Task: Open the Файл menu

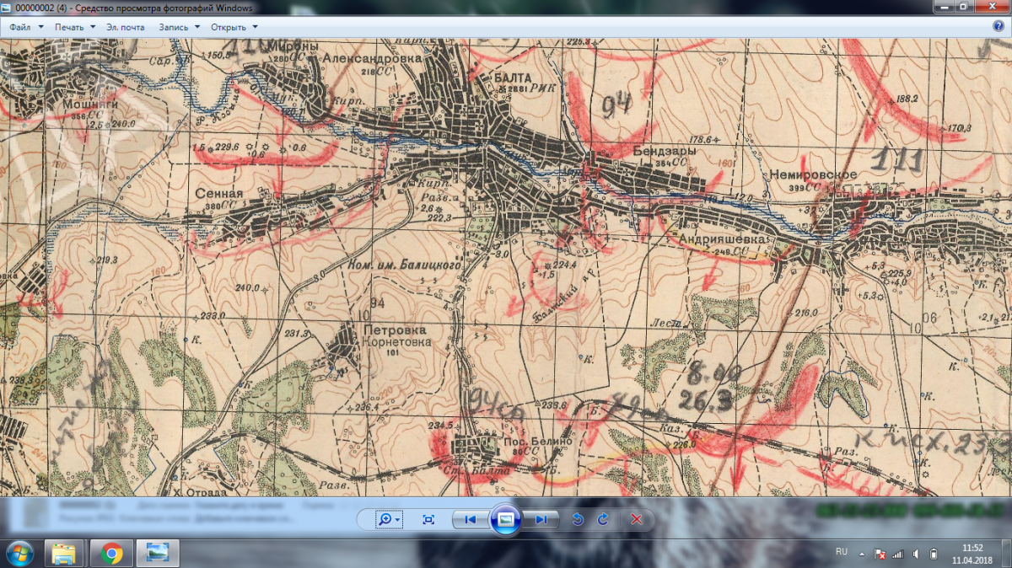Action: 24,27
